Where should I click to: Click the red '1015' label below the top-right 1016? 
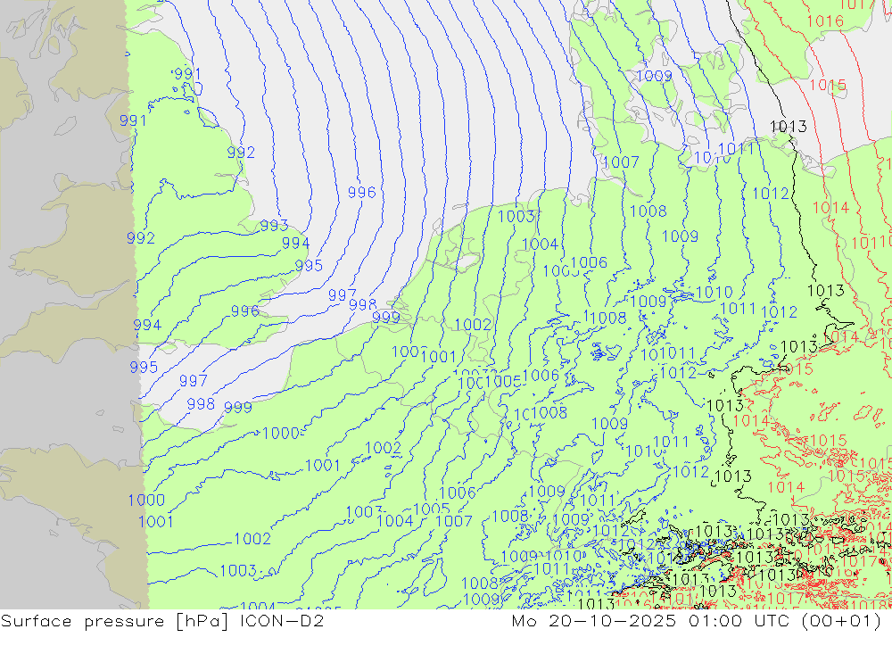pyautogui.click(x=828, y=86)
